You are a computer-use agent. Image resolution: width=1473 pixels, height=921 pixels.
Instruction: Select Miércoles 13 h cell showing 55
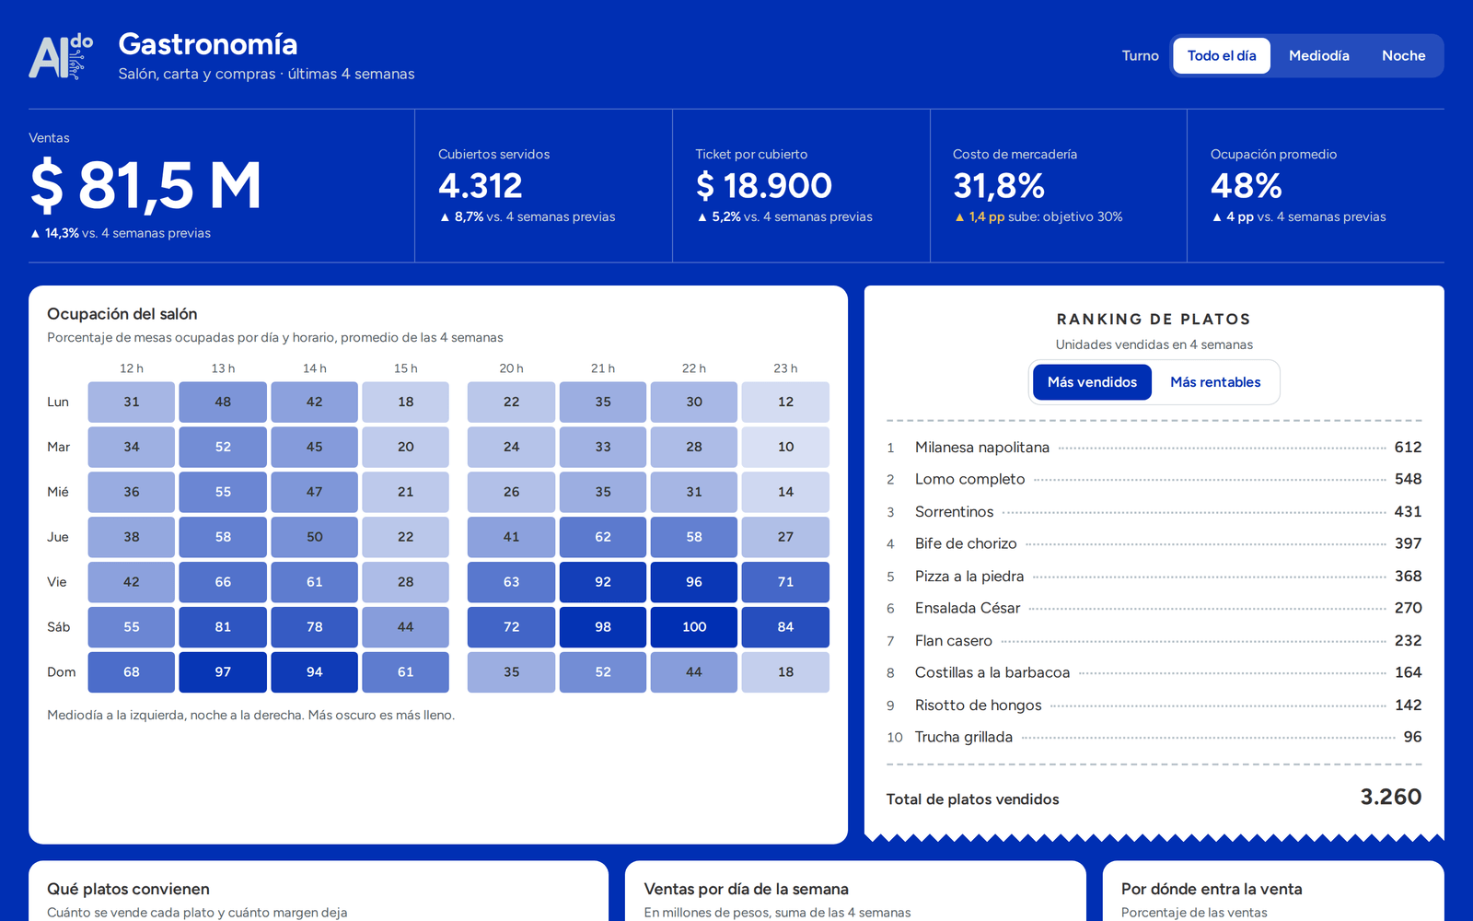[223, 492]
